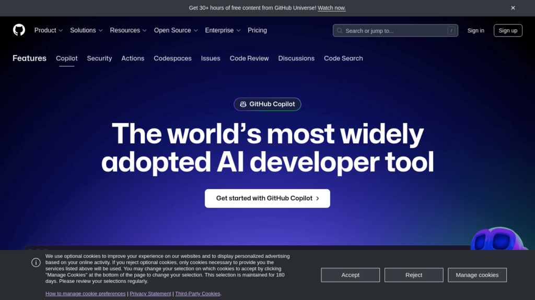Click the info icon on the cookie notice
This screenshot has height=300, width=535.
pos(36,262)
